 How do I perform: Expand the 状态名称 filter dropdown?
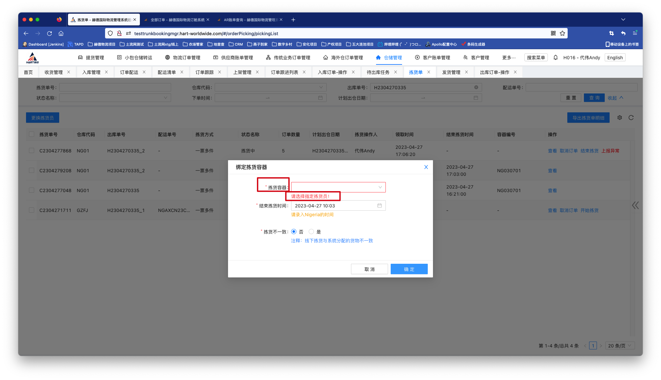(115, 98)
